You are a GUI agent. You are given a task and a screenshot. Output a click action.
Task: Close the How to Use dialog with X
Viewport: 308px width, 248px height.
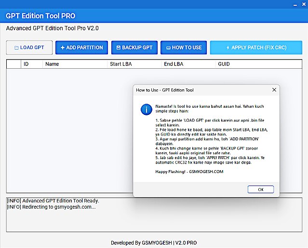(x=274, y=90)
